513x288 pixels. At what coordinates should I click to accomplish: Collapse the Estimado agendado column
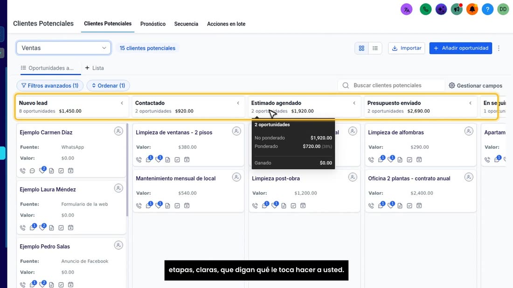[x=354, y=103]
